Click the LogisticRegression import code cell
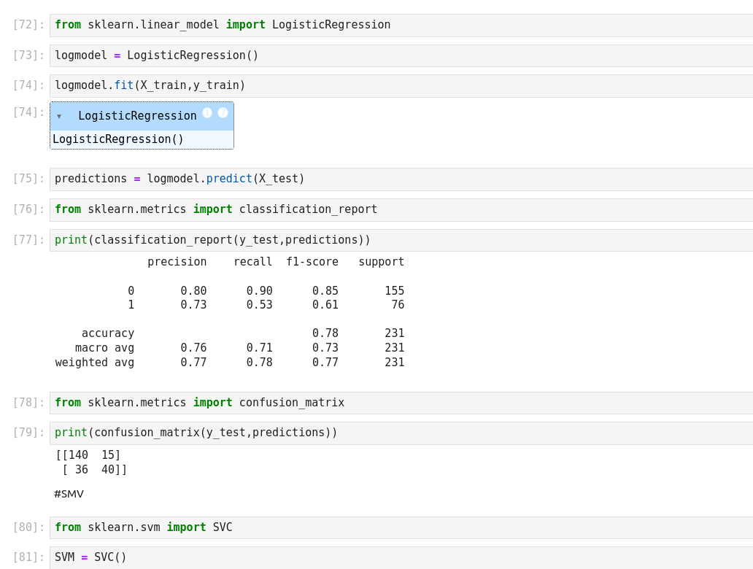This screenshot has height=569, width=753. pyautogui.click(x=401, y=26)
